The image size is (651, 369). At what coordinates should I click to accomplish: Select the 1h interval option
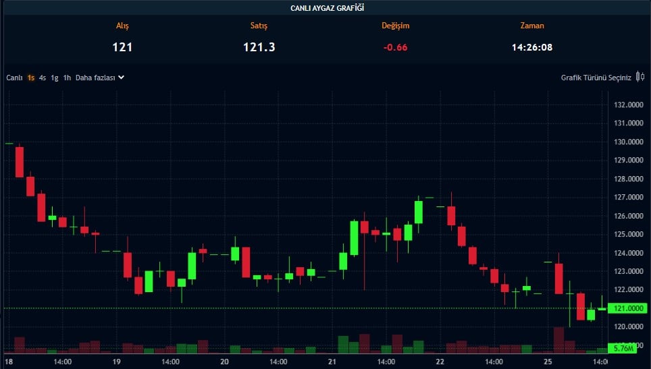pyautogui.click(x=67, y=78)
